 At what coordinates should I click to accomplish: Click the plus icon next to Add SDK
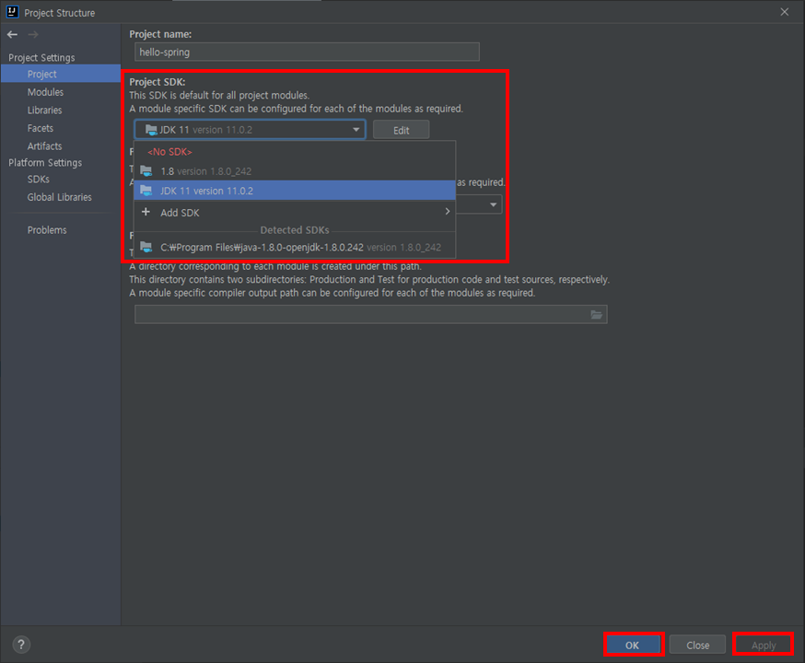[x=146, y=212]
